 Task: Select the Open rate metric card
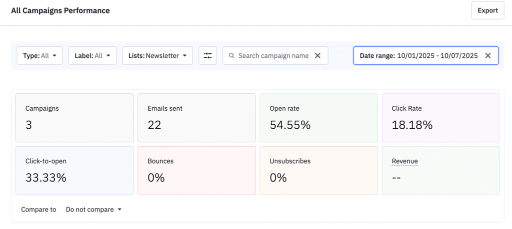point(318,118)
